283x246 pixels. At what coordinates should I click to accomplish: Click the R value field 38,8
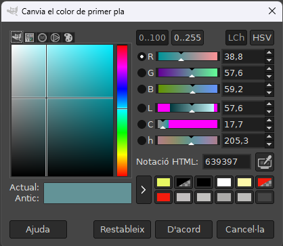point(243,56)
